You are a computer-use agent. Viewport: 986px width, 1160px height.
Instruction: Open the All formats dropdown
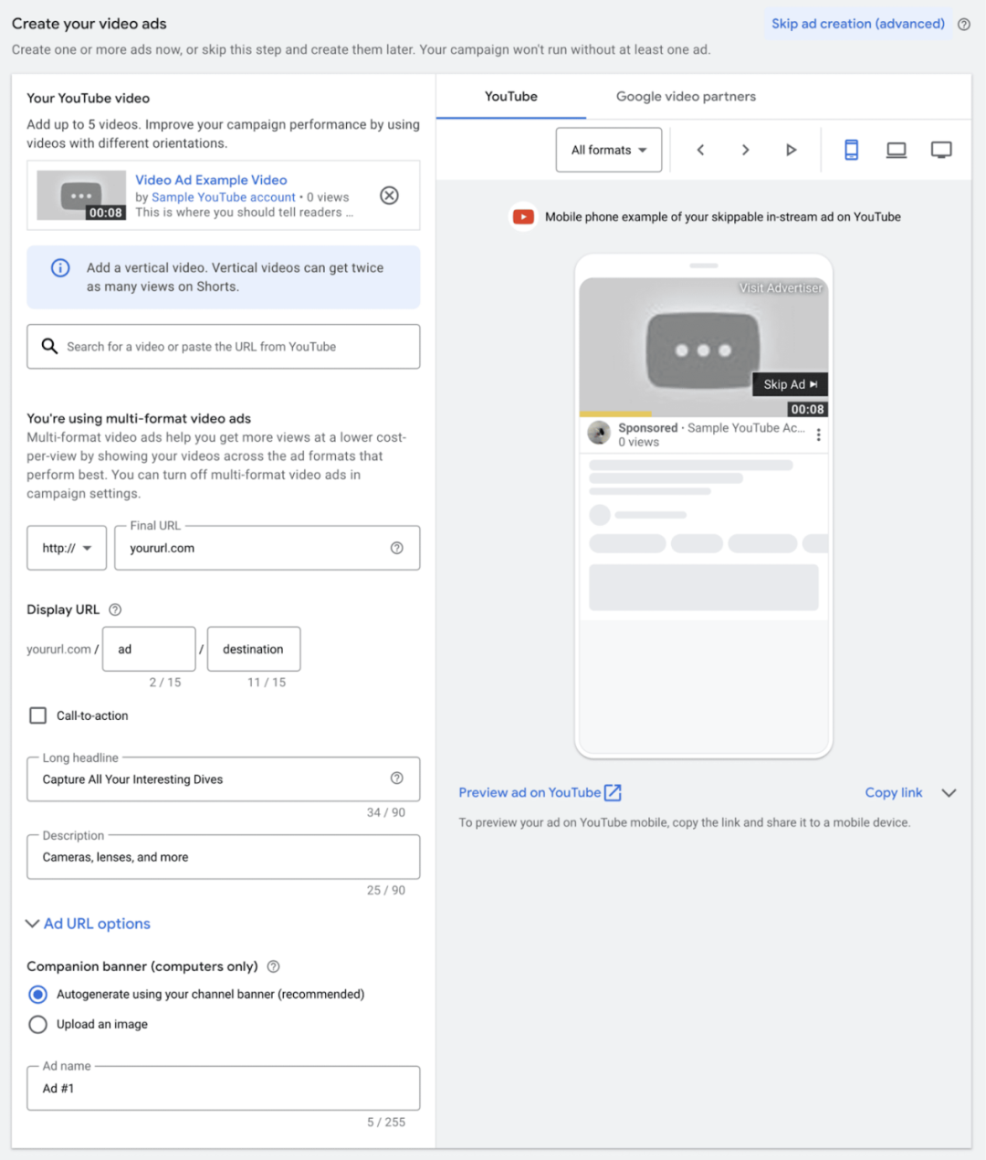[x=608, y=149]
